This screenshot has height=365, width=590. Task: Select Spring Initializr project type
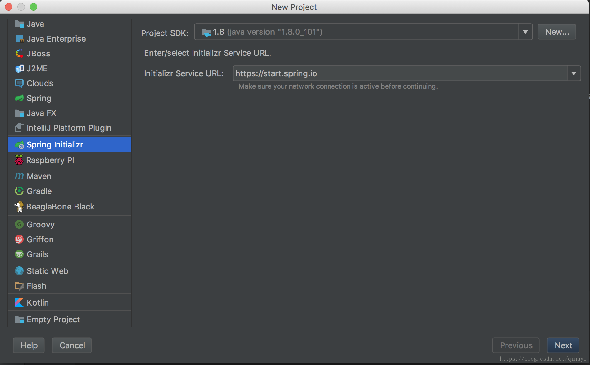click(x=55, y=145)
